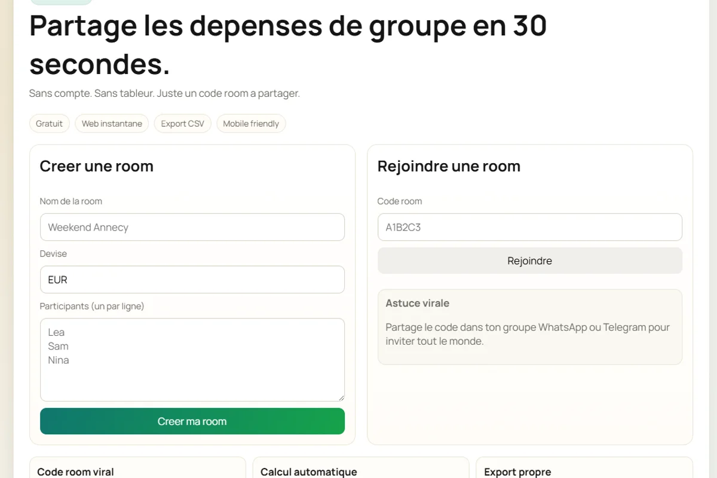Click the 'Creer ma room' button
717x478 pixels.
point(192,421)
